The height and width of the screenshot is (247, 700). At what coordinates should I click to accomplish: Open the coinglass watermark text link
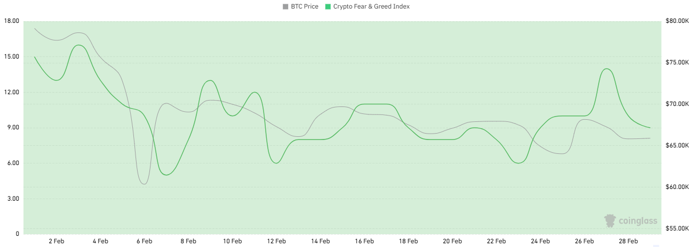point(638,221)
